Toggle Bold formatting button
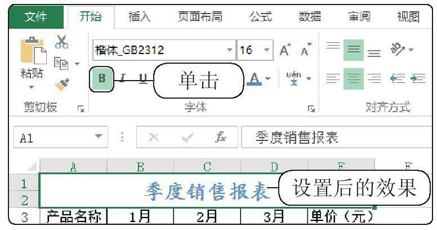This screenshot has height=230, width=437. (101, 79)
